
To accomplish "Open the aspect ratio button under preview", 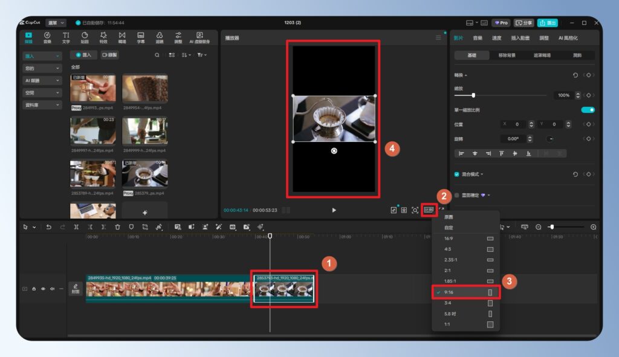I will click(429, 210).
